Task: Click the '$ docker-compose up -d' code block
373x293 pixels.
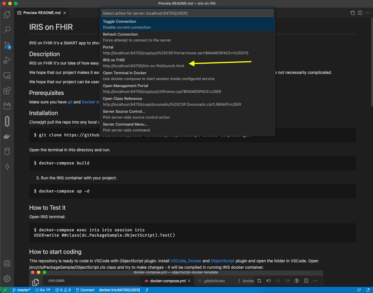Action: (x=193, y=191)
